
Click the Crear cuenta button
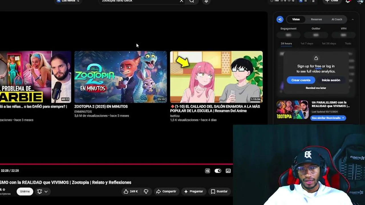tap(301, 80)
